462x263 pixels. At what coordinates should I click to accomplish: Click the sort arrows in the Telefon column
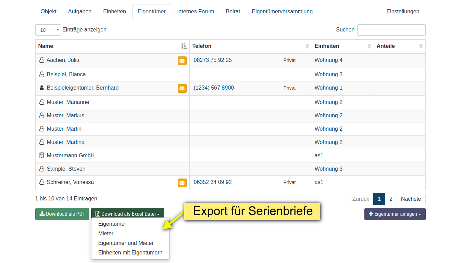click(x=307, y=46)
